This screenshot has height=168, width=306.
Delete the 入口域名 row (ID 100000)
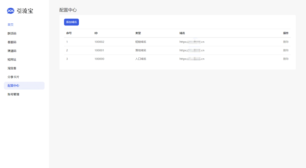286,59
